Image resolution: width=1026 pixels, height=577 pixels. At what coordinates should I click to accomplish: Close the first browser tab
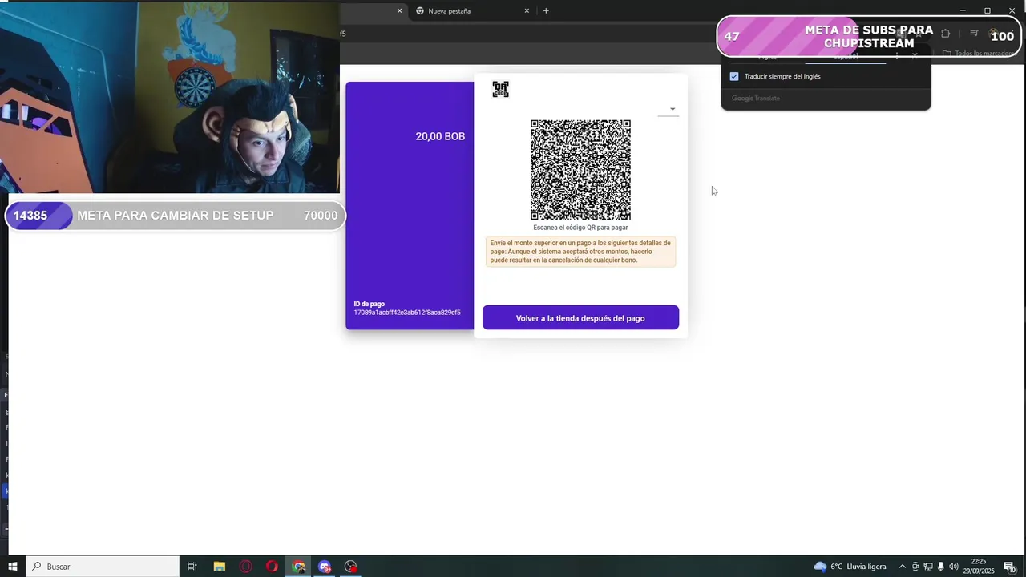(399, 11)
